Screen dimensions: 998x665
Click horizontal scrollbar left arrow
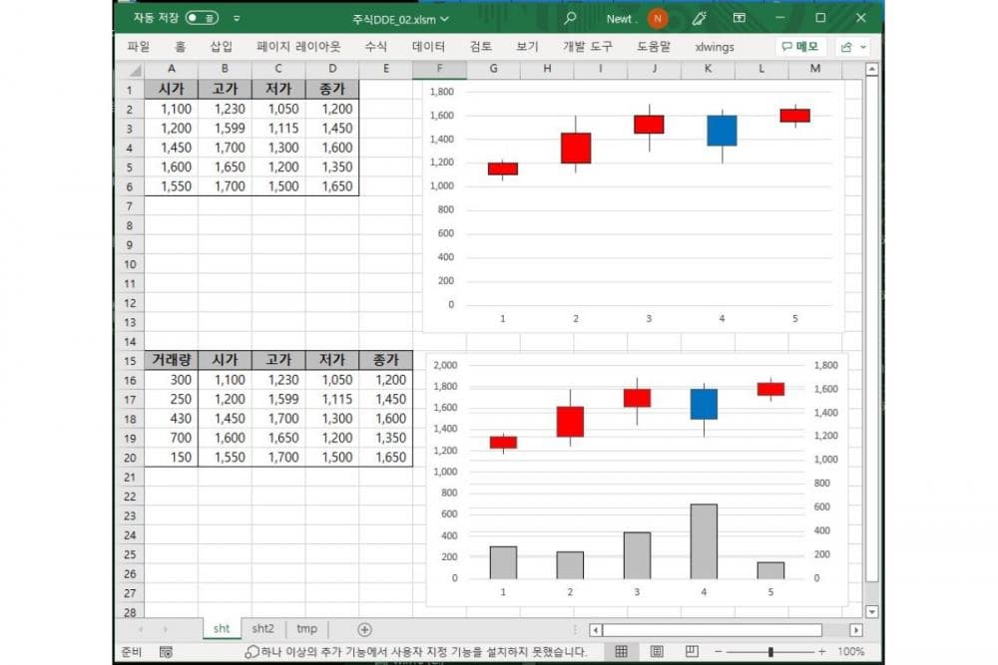point(596,630)
